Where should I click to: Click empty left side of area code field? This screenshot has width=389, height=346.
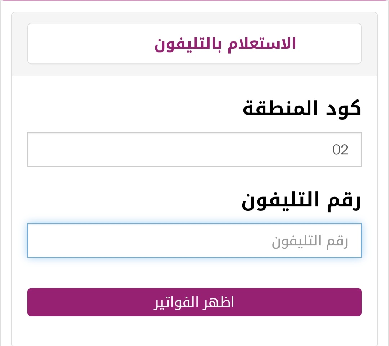pyautogui.click(x=99, y=149)
